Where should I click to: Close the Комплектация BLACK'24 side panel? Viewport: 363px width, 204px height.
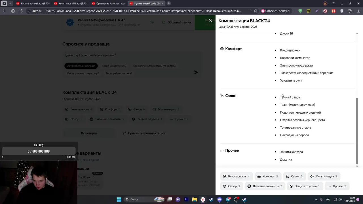pos(210,20)
